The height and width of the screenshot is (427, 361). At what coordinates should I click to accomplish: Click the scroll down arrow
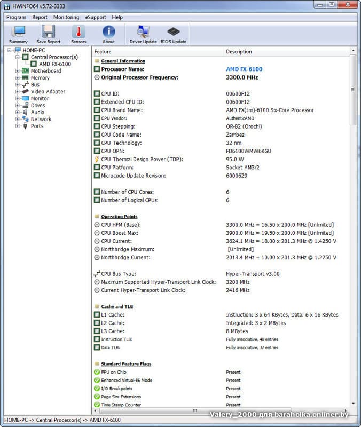click(x=353, y=404)
